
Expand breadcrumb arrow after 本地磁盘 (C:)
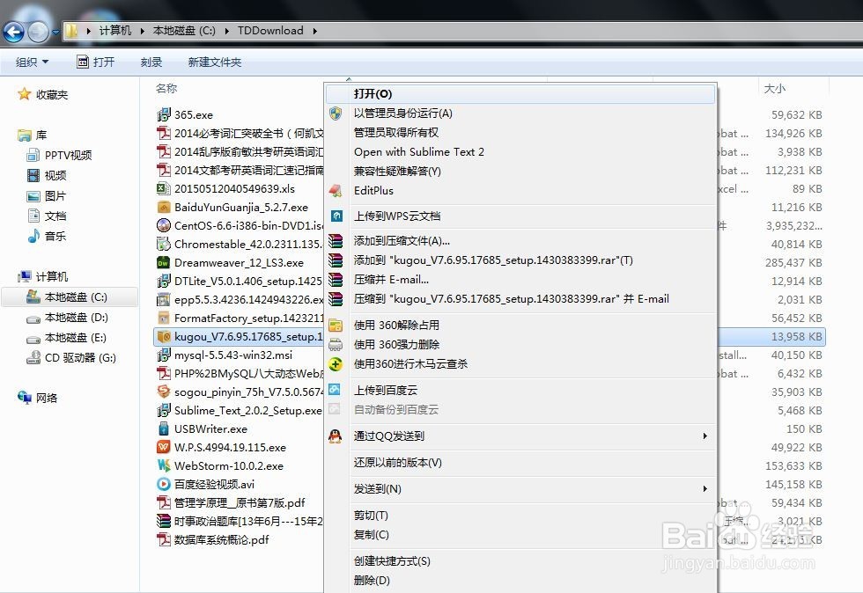point(226,31)
